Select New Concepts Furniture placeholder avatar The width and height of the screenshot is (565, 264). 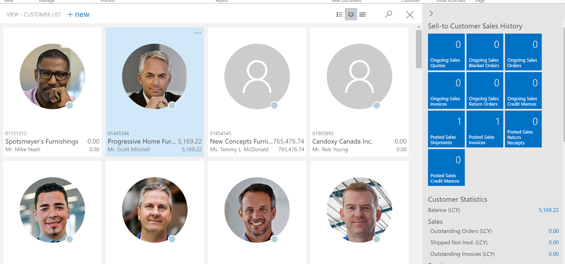(257, 76)
